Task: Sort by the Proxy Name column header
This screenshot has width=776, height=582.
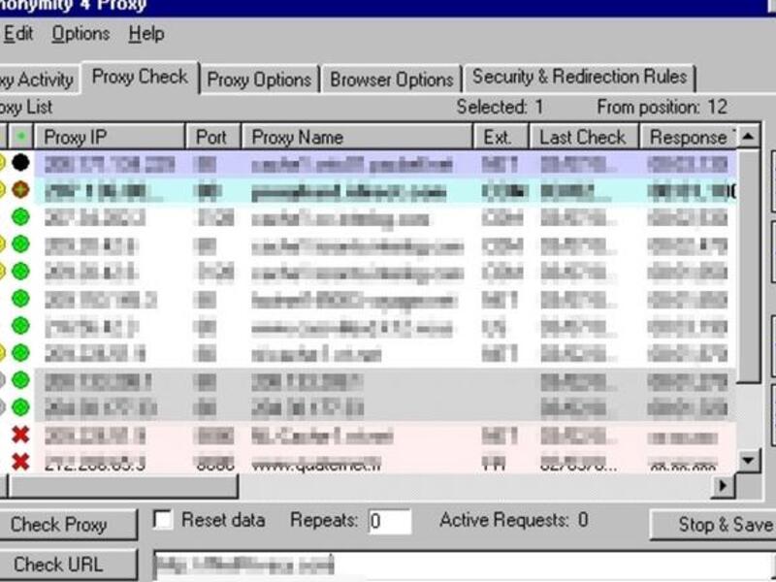Action: pos(357,137)
